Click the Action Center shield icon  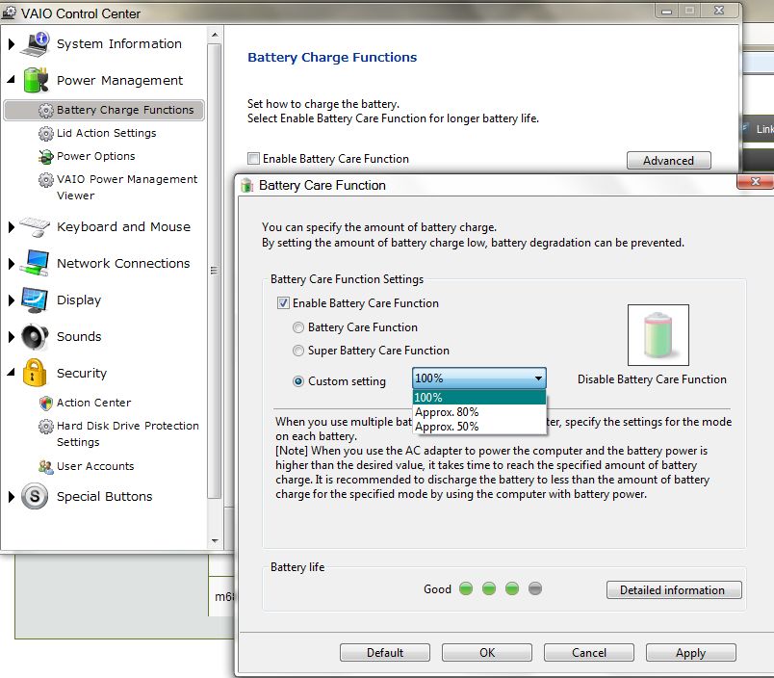pyautogui.click(x=46, y=403)
